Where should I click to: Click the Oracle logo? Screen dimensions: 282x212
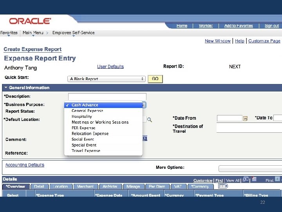click(x=30, y=21)
